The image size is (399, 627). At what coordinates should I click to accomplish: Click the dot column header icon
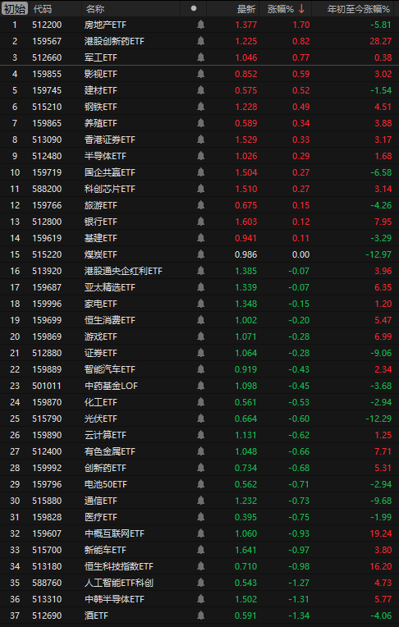tap(194, 8)
